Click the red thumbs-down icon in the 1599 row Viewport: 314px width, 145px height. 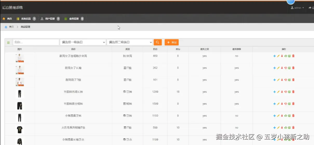[286, 104]
